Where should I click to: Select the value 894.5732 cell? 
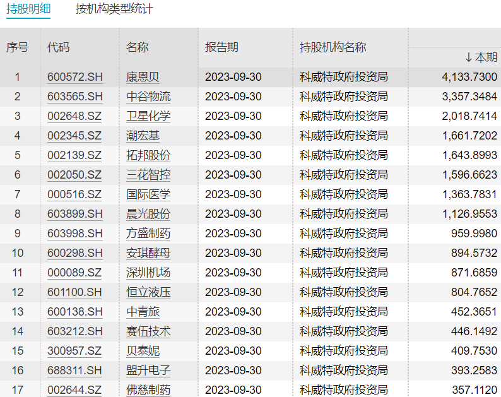pos(474,253)
